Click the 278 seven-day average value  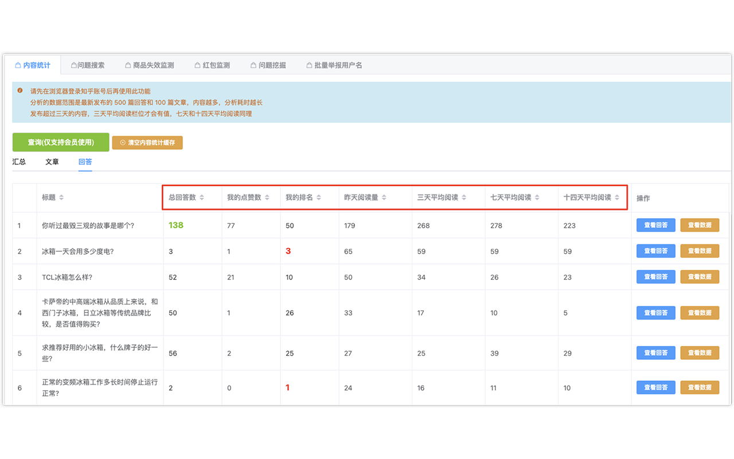(x=496, y=225)
